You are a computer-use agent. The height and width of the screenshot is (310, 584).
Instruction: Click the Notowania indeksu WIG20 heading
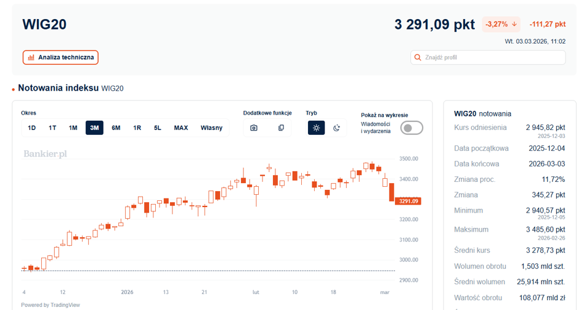point(71,88)
